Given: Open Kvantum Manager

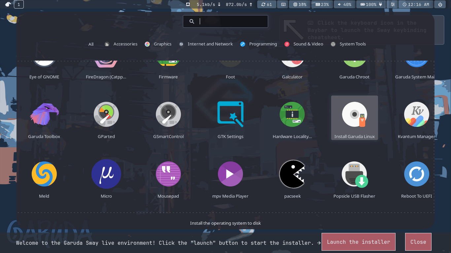Looking at the screenshot, I should point(417,118).
